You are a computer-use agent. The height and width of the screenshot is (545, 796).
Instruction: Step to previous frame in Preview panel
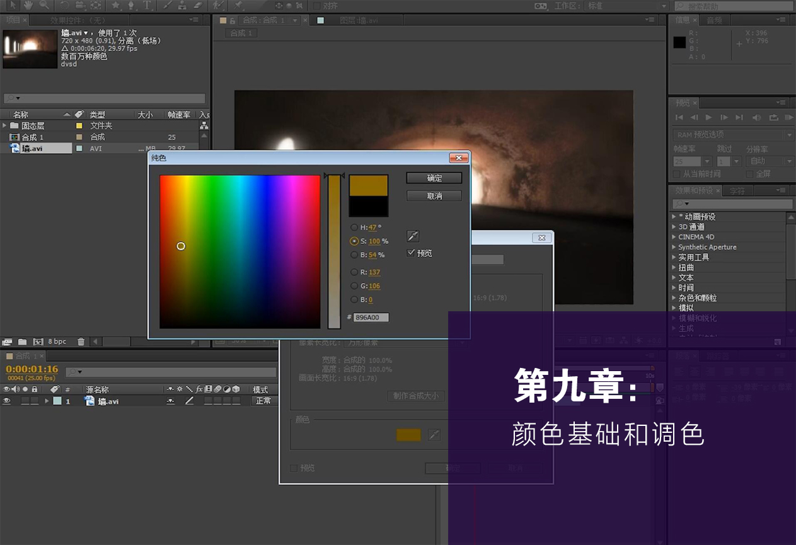[694, 117]
